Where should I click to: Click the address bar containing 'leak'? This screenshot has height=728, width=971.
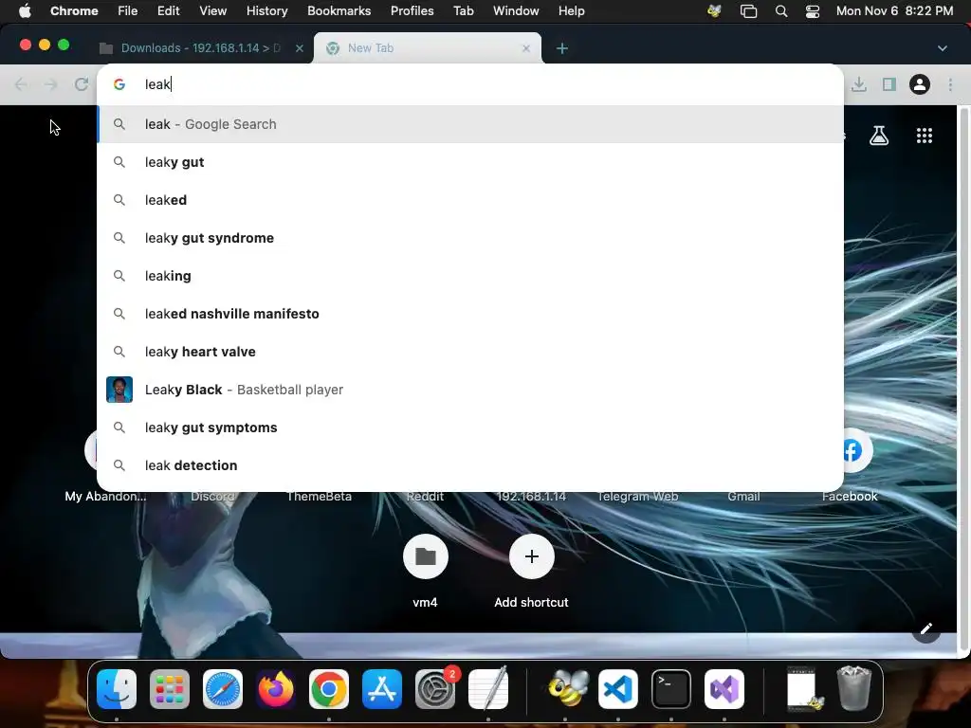[470, 84]
